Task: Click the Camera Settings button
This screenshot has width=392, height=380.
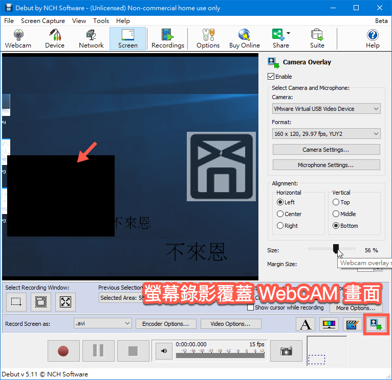Action: click(326, 150)
